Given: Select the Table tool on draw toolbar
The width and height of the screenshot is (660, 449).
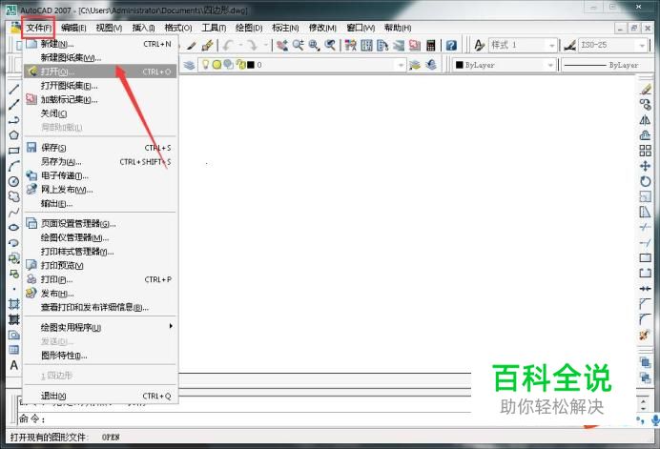Looking at the screenshot, I should tap(14, 350).
